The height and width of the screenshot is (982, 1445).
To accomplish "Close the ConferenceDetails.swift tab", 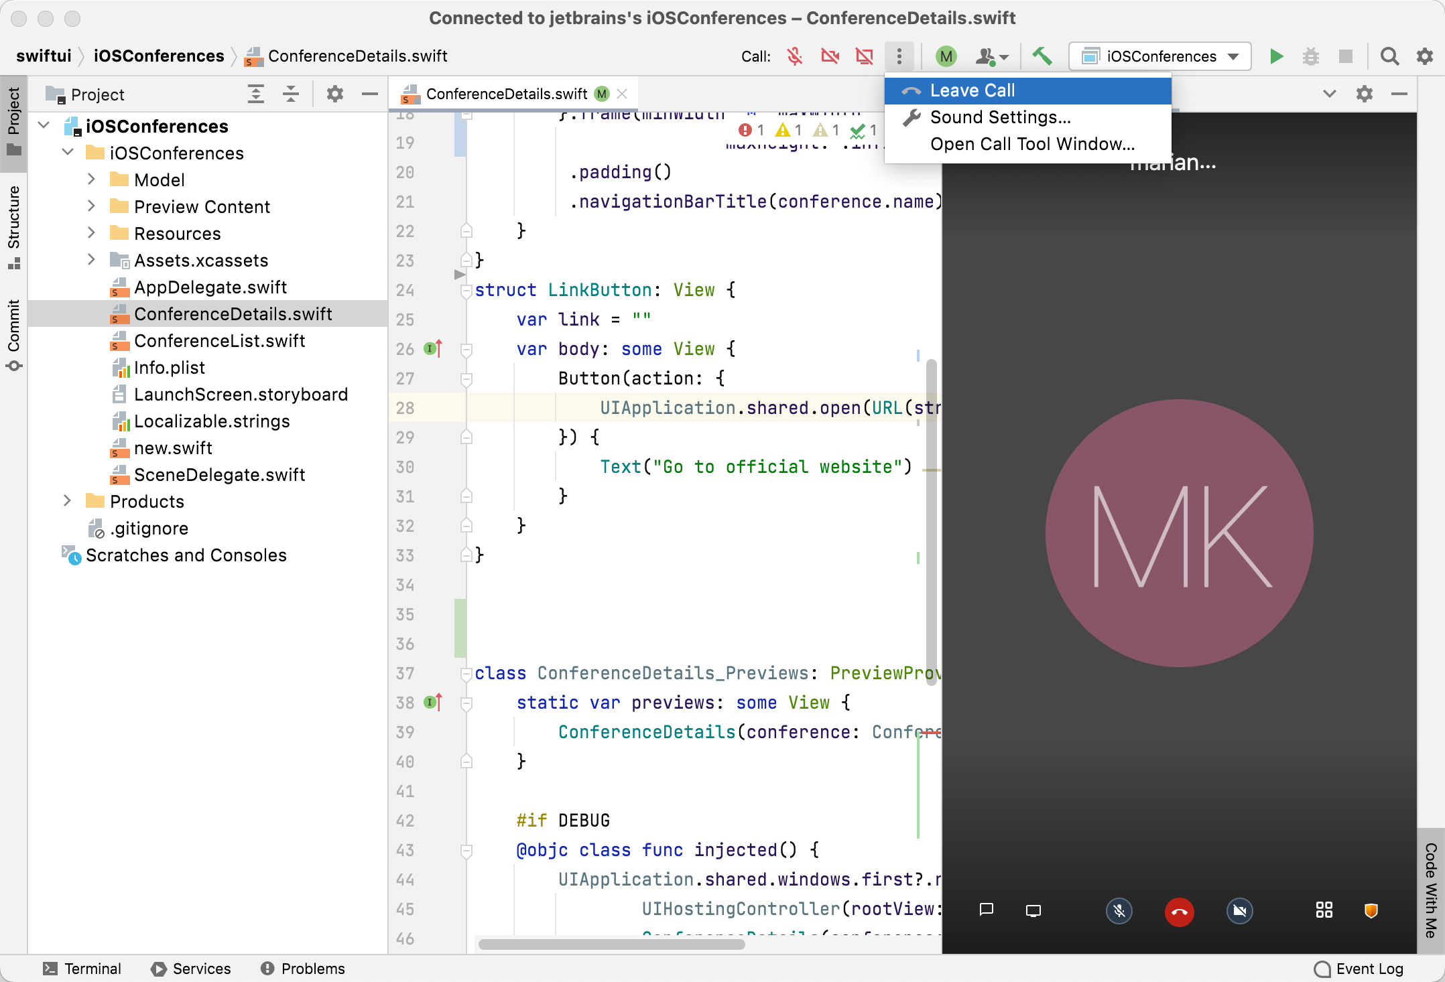I will pos(622,94).
